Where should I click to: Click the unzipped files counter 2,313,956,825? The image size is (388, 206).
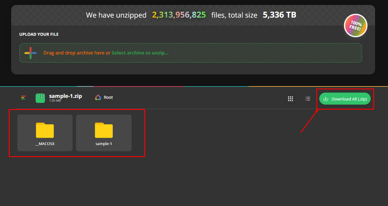pyautogui.click(x=179, y=15)
